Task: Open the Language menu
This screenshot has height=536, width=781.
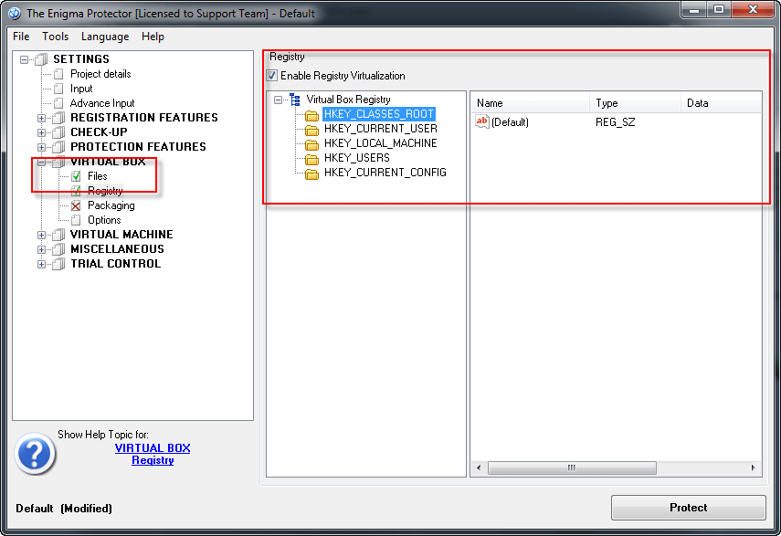Action: (105, 37)
